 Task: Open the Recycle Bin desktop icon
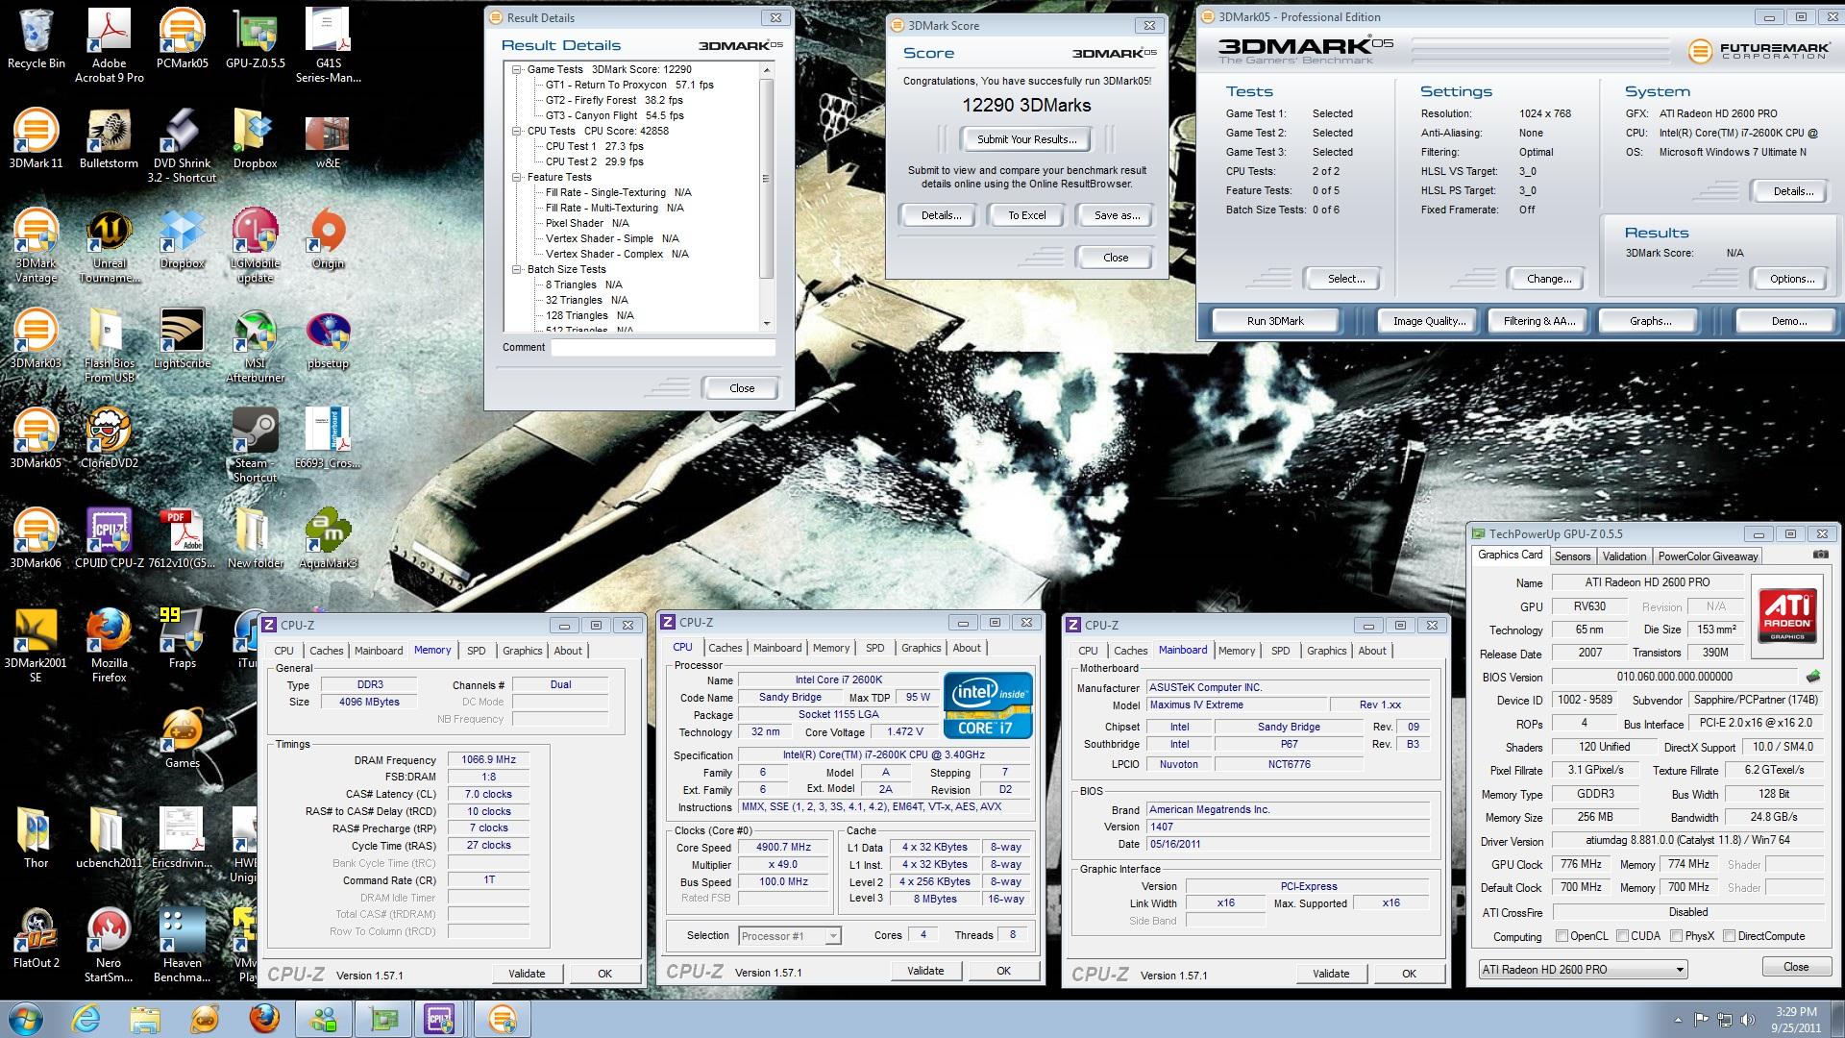(37, 38)
